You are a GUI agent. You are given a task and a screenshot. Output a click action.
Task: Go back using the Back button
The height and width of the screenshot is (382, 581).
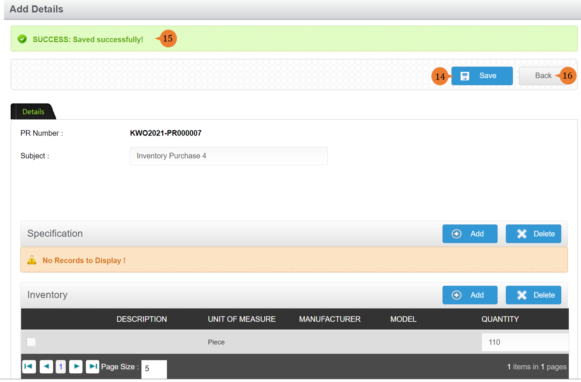click(543, 76)
